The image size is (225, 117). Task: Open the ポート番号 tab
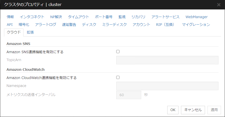coord(104,17)
